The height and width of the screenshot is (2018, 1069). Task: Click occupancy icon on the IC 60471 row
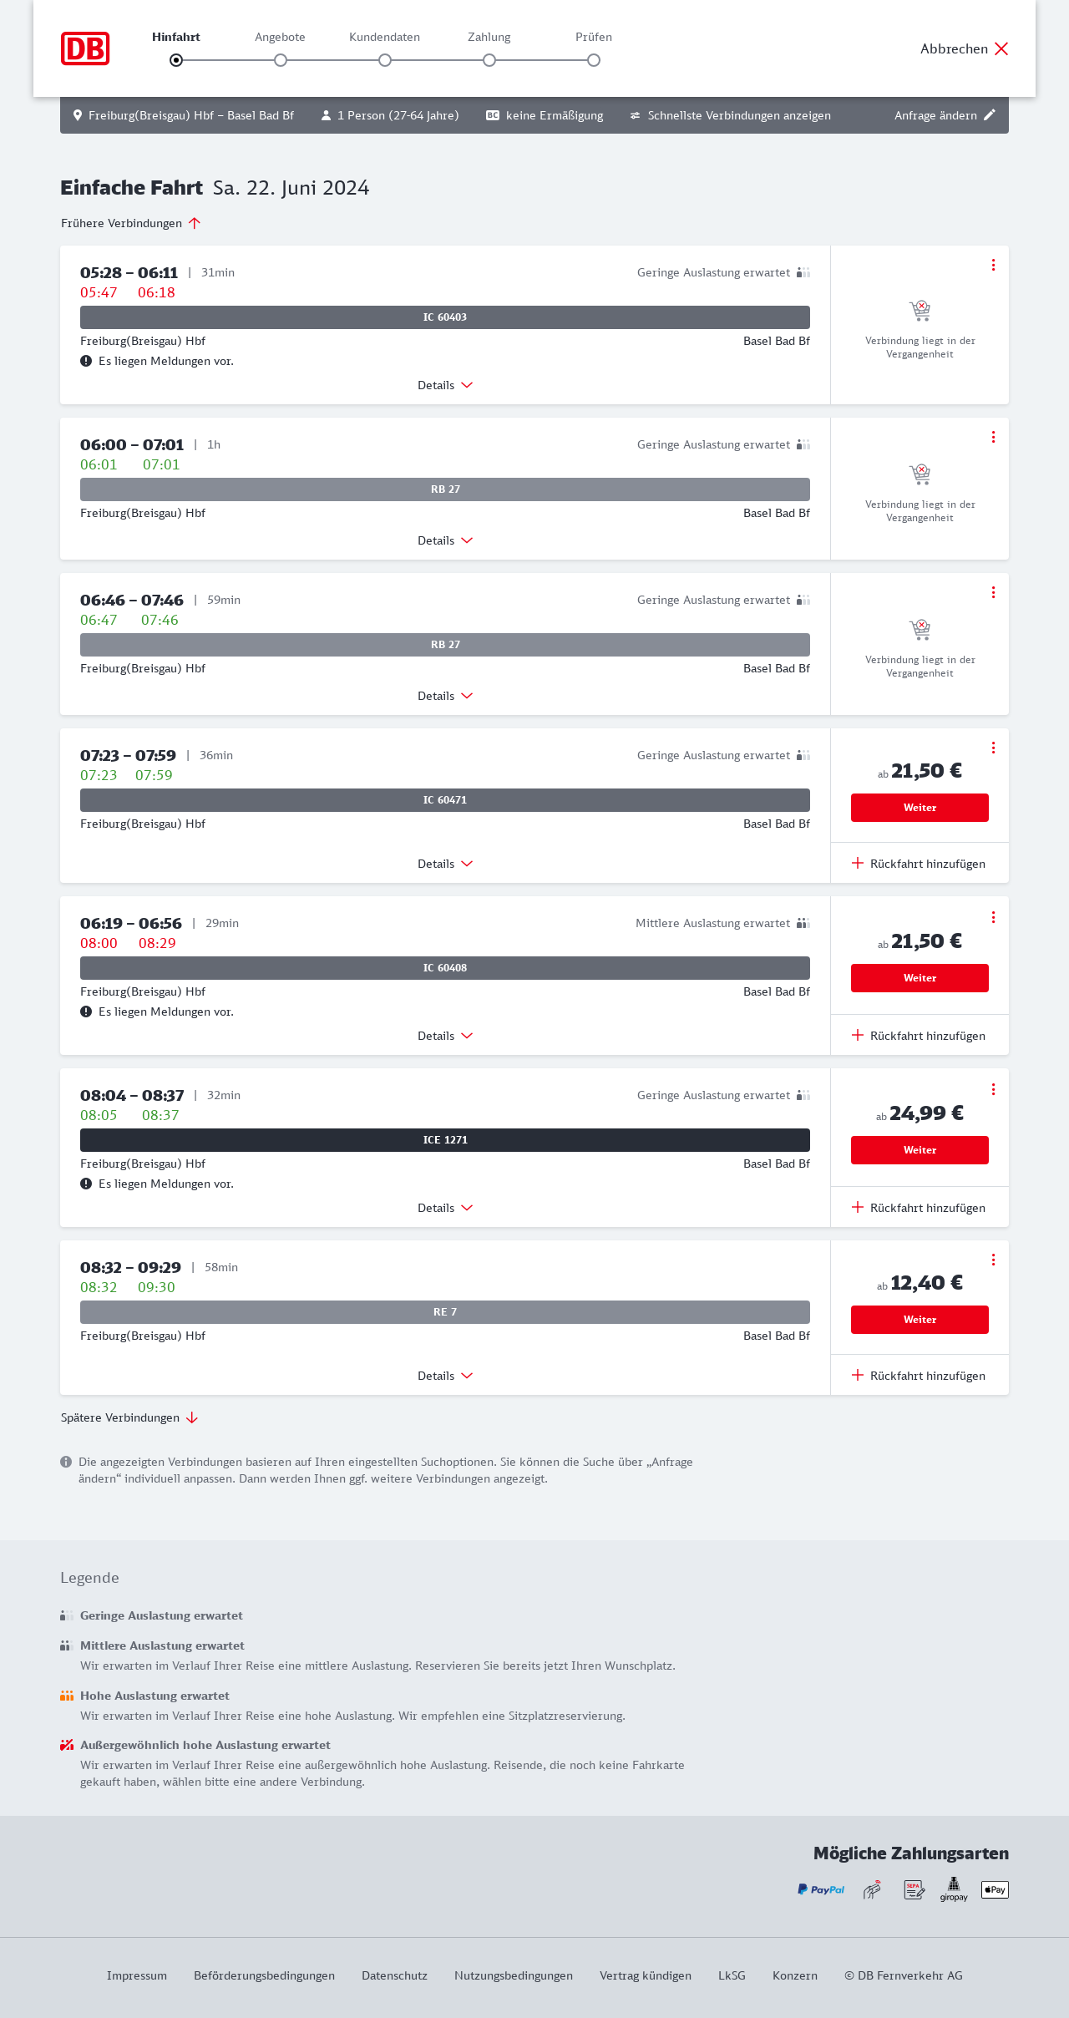tap(803, 755)
